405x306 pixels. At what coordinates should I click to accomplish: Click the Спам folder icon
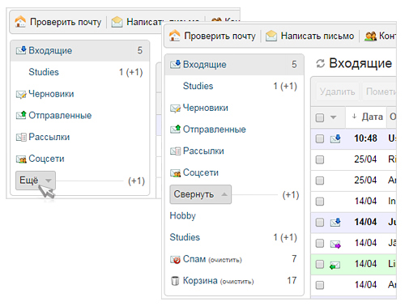(x=175, y=259)
